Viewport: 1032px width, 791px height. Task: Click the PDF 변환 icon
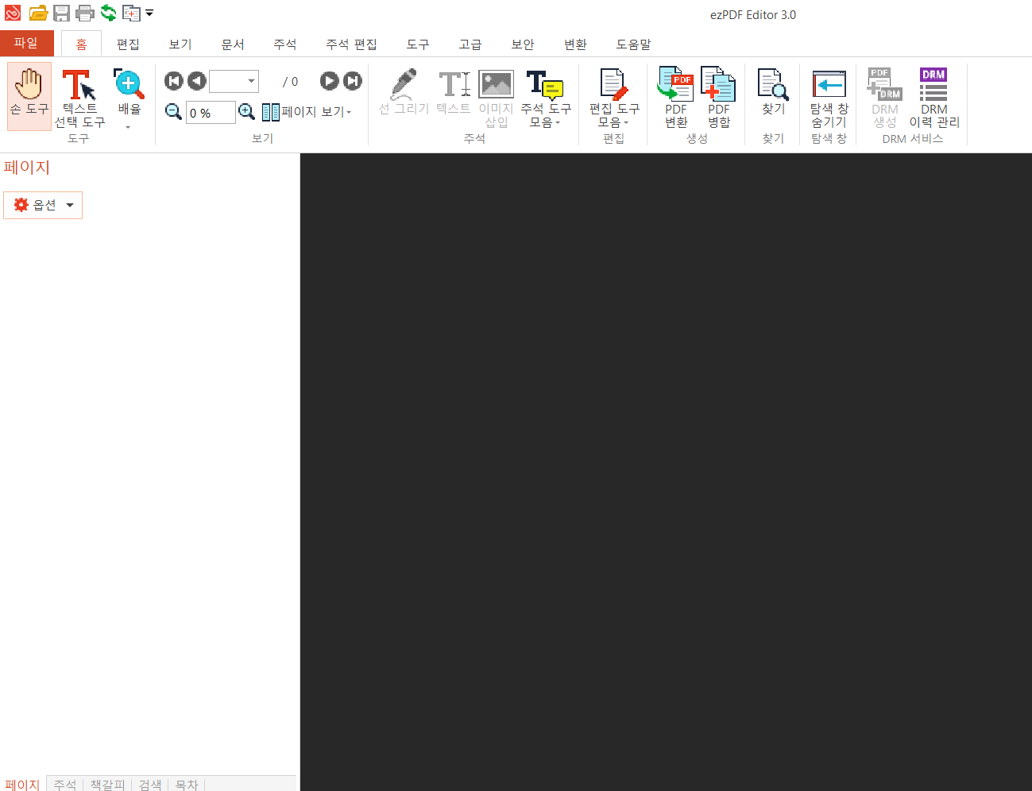(676, 98)
